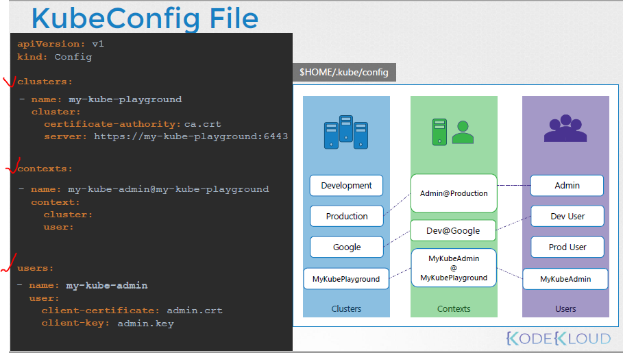Click the 'client-certificate: admin.crt' line
The height and width of the screenshot is (353, 623).
132,311
